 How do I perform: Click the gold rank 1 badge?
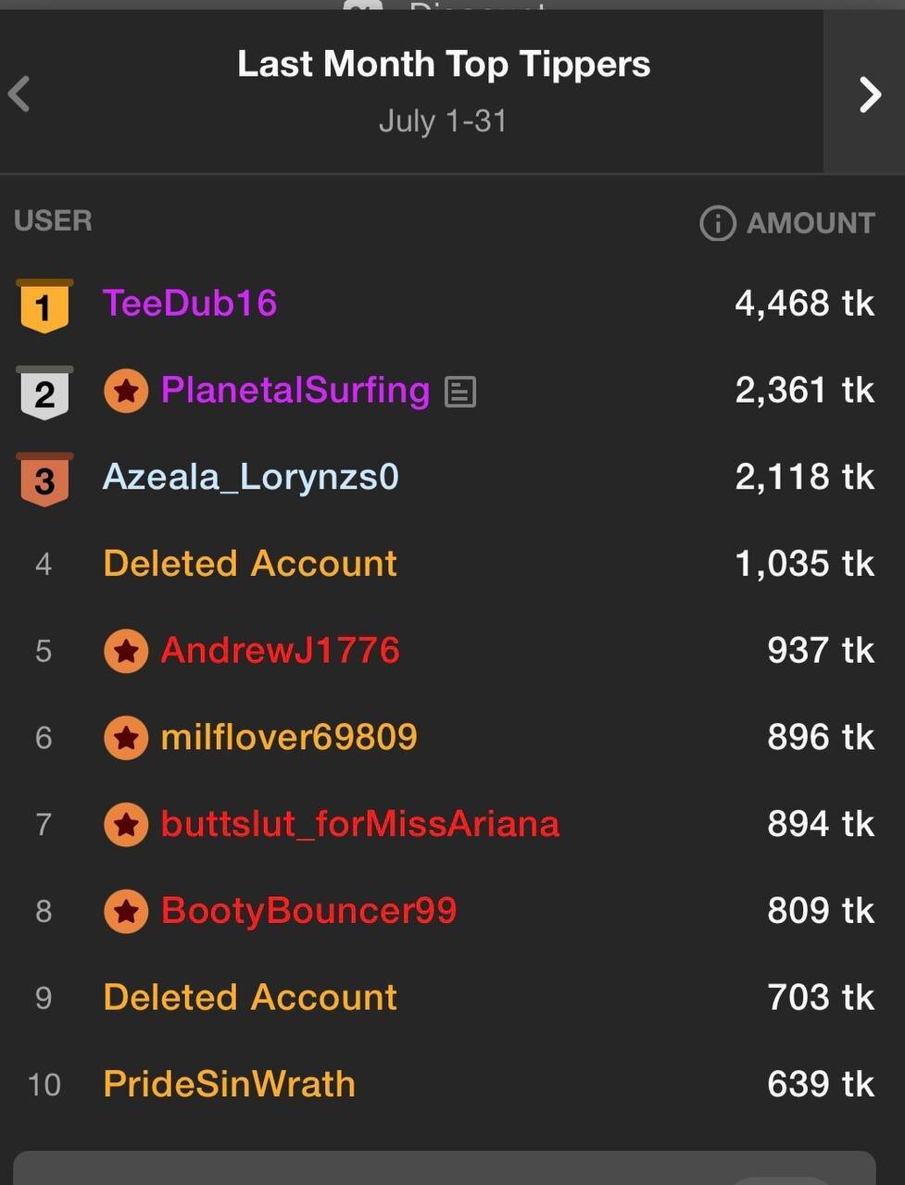[44, 305]
